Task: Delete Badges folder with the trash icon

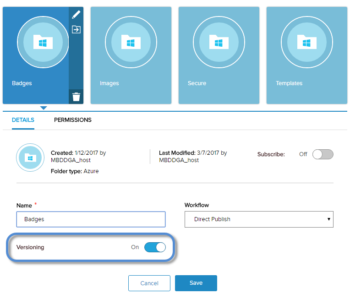Action: click(76, 97)
